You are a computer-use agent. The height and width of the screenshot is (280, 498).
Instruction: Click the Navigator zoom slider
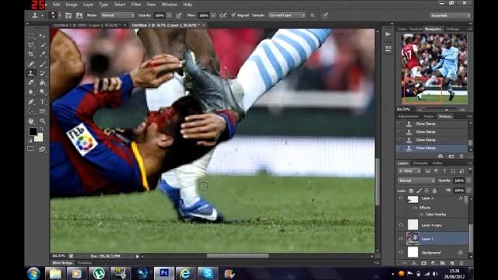coord(442,110)
